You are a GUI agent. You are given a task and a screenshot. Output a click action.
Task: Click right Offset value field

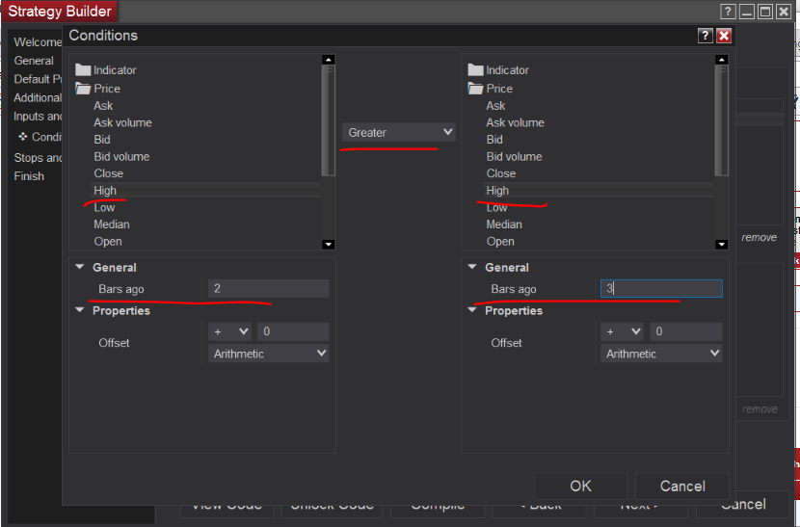[686, 331]
